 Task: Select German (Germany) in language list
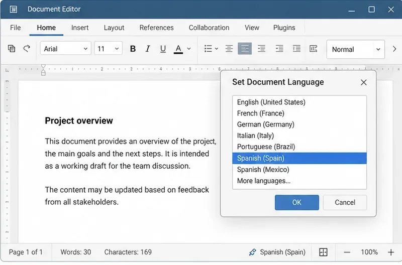[x=299, y=124]
